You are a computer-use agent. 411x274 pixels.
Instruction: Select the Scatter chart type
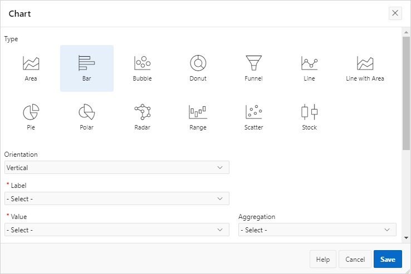(253, 117)
